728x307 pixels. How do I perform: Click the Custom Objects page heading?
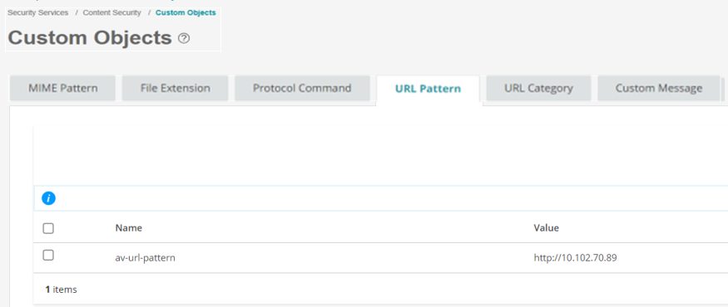tap(90, 38)
